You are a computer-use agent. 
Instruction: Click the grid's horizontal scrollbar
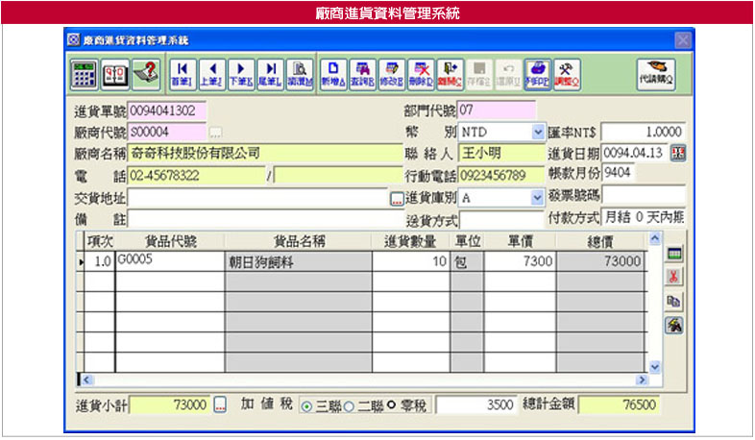(365, 379)
